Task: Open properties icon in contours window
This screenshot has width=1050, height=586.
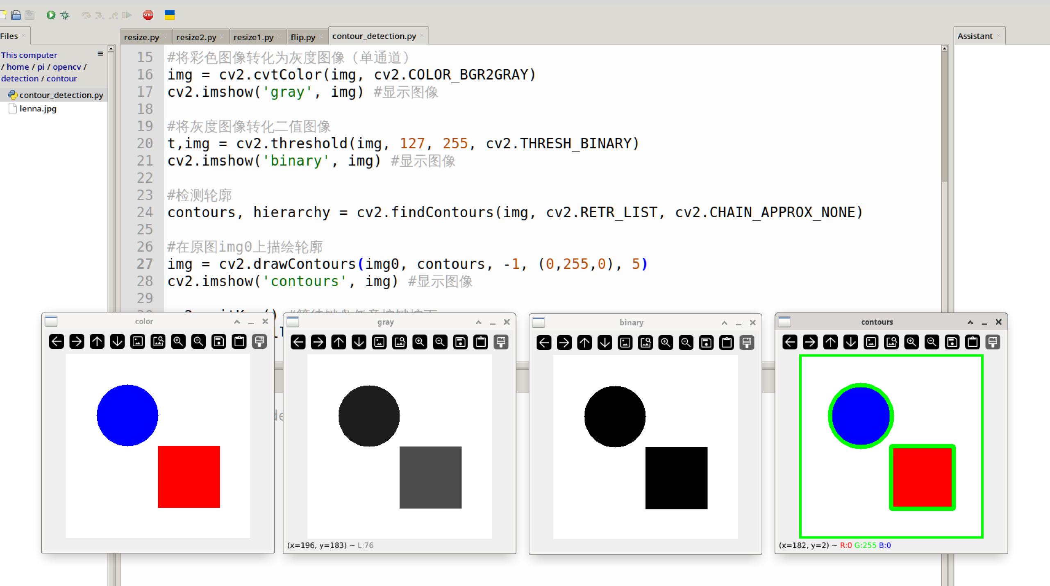Action: pos(993,342)
